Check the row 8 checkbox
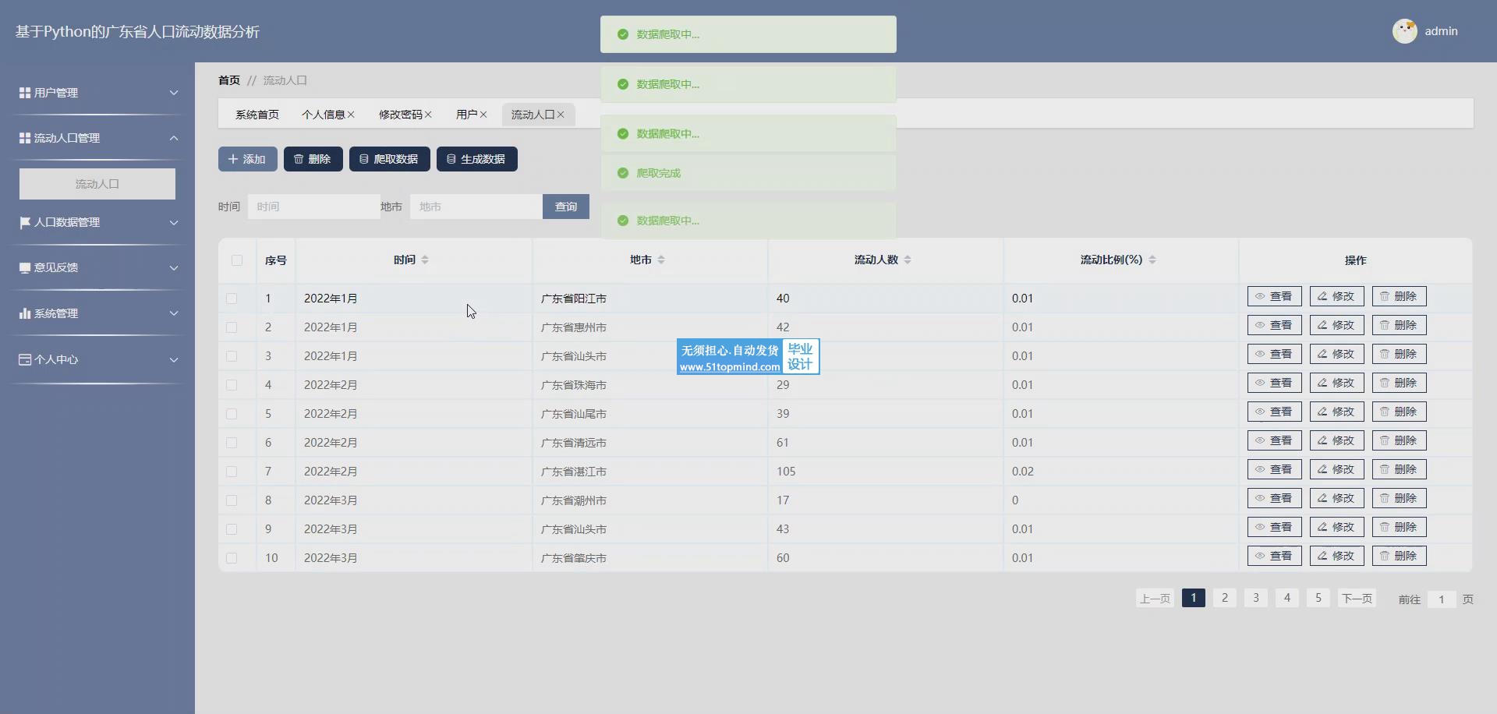The image size is (1497, 714). coord(232,500)
